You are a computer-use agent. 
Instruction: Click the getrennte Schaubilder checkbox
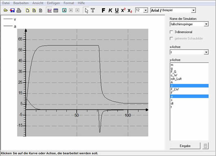point(171,38)
